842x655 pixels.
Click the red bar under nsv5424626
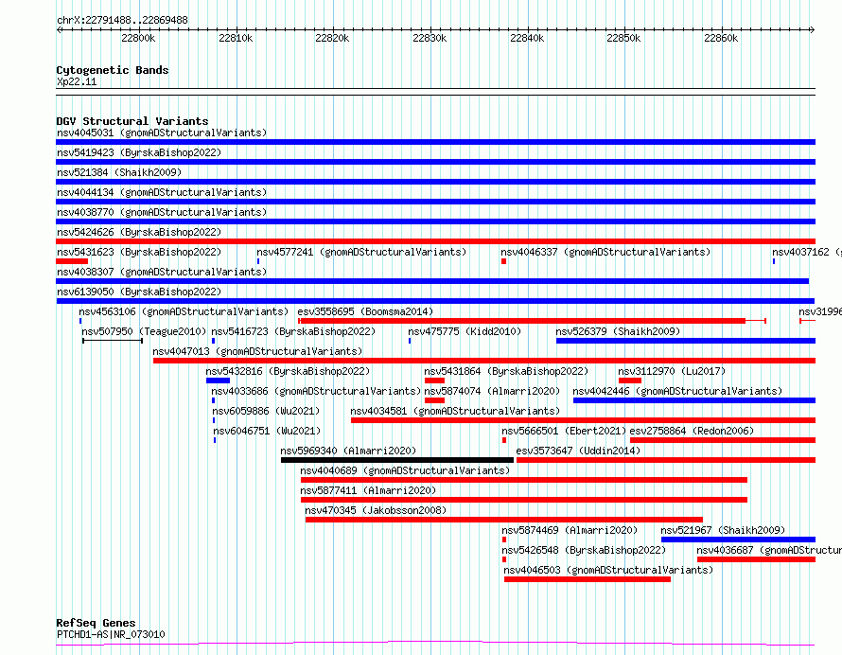(x=435, y=241)
